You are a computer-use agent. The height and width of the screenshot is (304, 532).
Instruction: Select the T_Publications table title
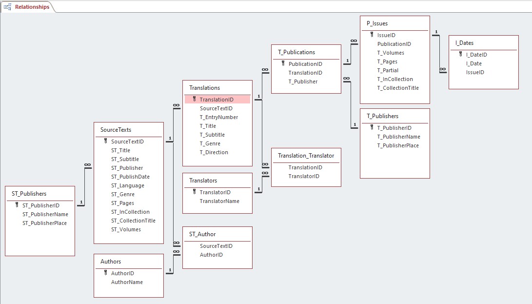point(296,52)
